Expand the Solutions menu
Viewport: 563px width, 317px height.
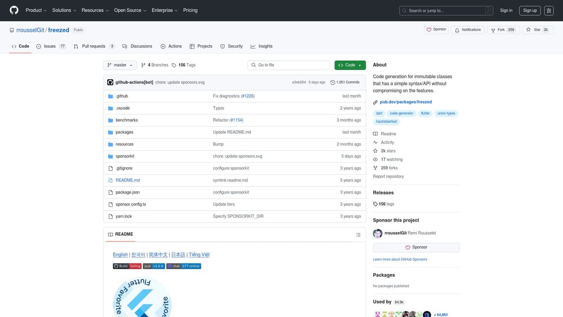click(64, 10)
